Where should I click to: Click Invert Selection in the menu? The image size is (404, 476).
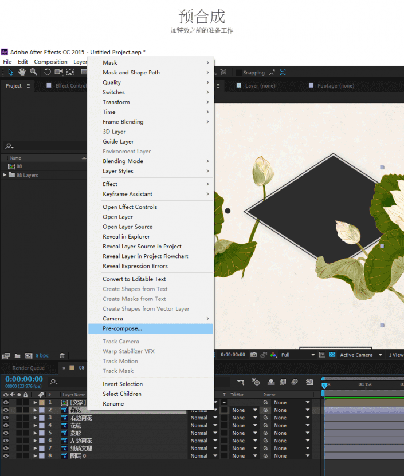click(x=151, y=384)
